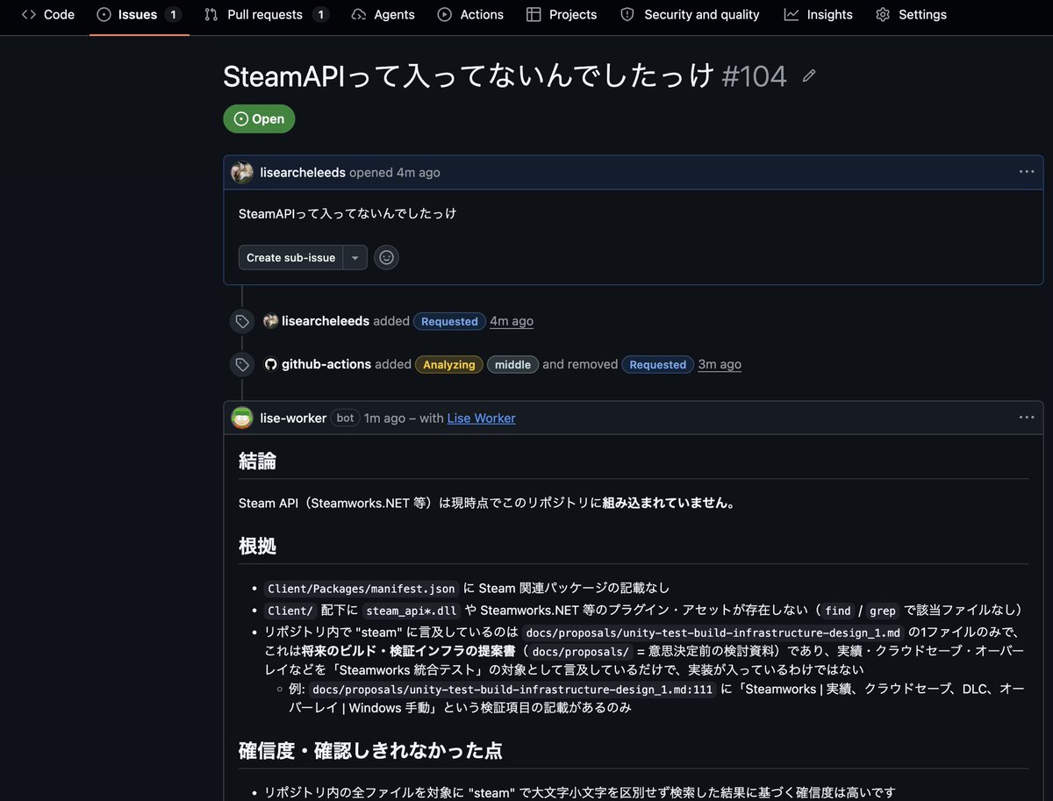This screenshot has width=1053, height=801.
Task: Click the bot badge next to lise-worker
Action: (x=345, y=418)
